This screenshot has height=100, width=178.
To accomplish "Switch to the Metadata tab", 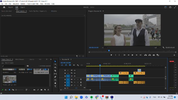I will pos(54,11).
